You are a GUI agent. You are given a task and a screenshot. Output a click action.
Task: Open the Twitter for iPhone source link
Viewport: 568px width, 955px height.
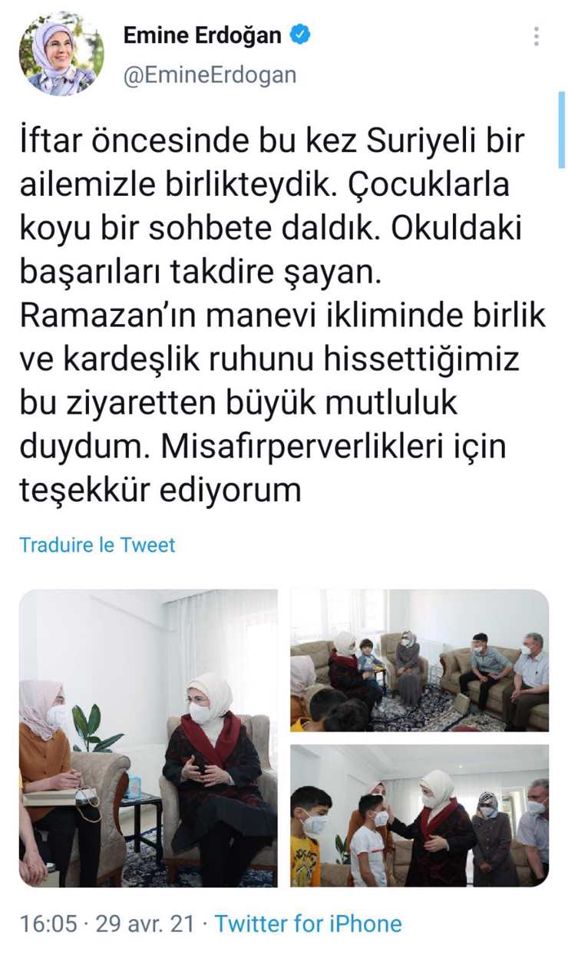tap(308, 924)
